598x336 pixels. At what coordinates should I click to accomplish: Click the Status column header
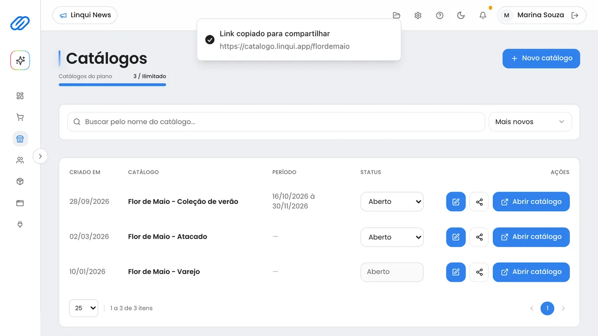click(371, 172)
